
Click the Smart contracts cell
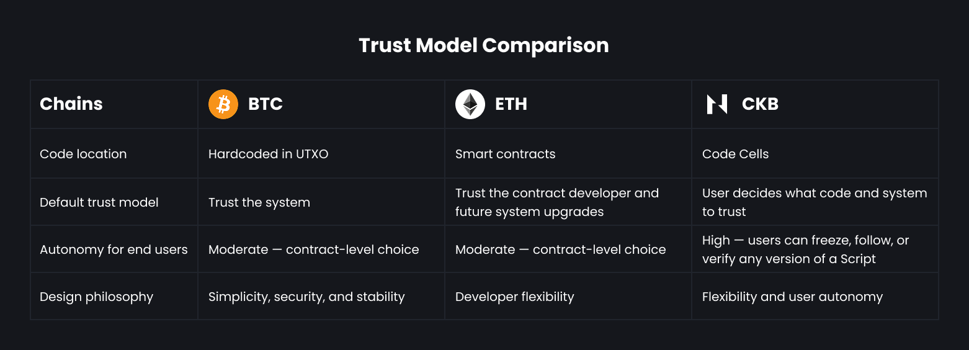point(568,154)
